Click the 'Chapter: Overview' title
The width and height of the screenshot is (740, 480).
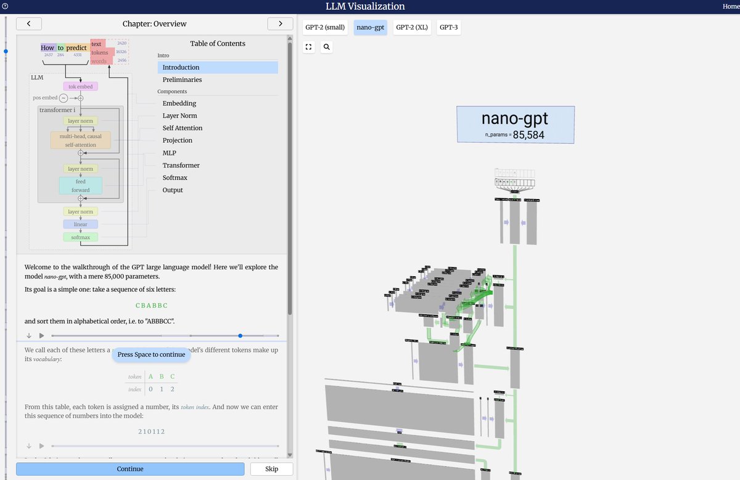(154, 23)
